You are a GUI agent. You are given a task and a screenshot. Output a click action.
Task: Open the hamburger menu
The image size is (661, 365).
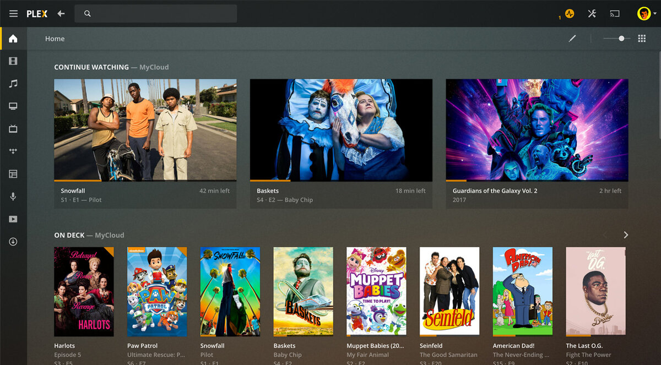(x=13, y=14)
